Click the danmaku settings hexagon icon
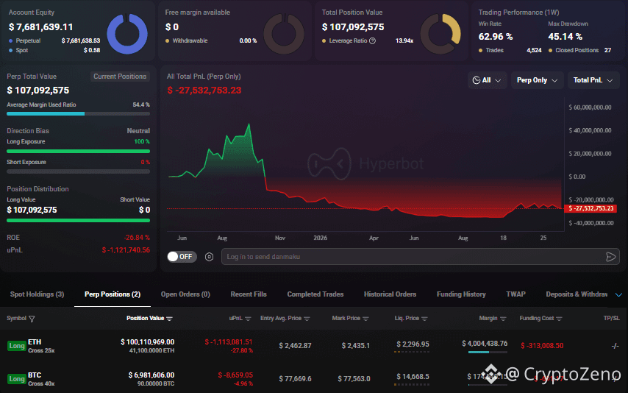Screen dimensions: 628x393 (209, 257)
